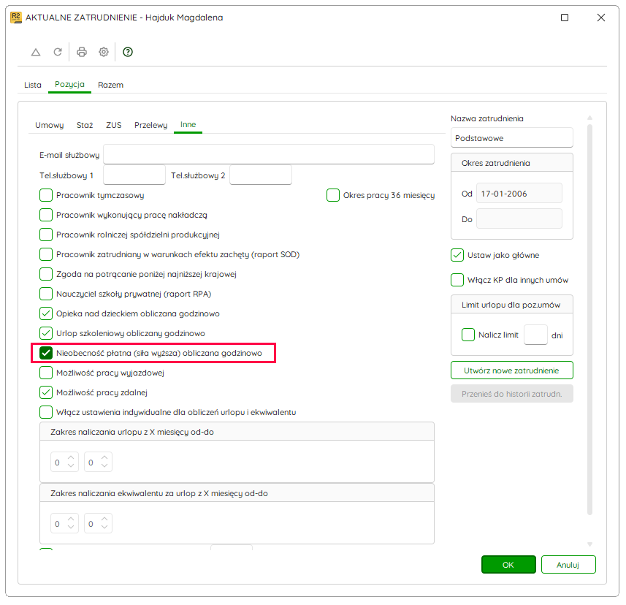Uncheck Możliwość pracy zdalnej

pyautogui.click(x=46, y=392)
